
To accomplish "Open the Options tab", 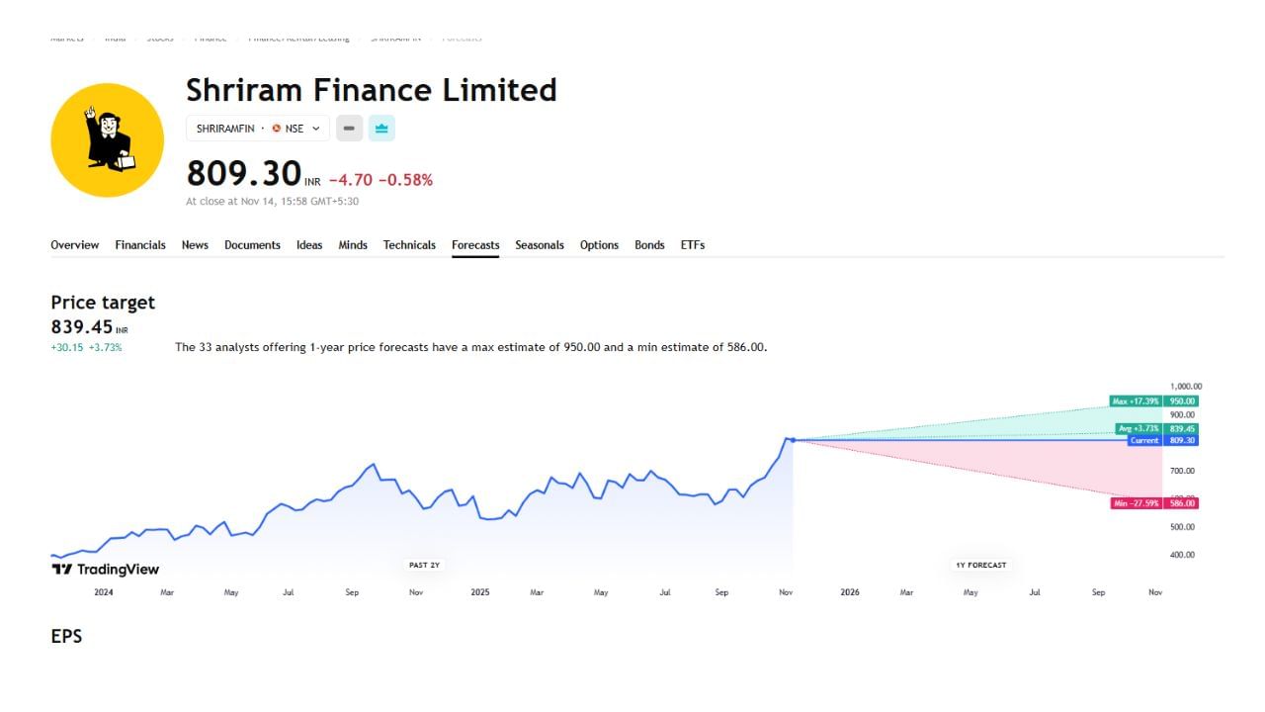I will pos(599,245).
